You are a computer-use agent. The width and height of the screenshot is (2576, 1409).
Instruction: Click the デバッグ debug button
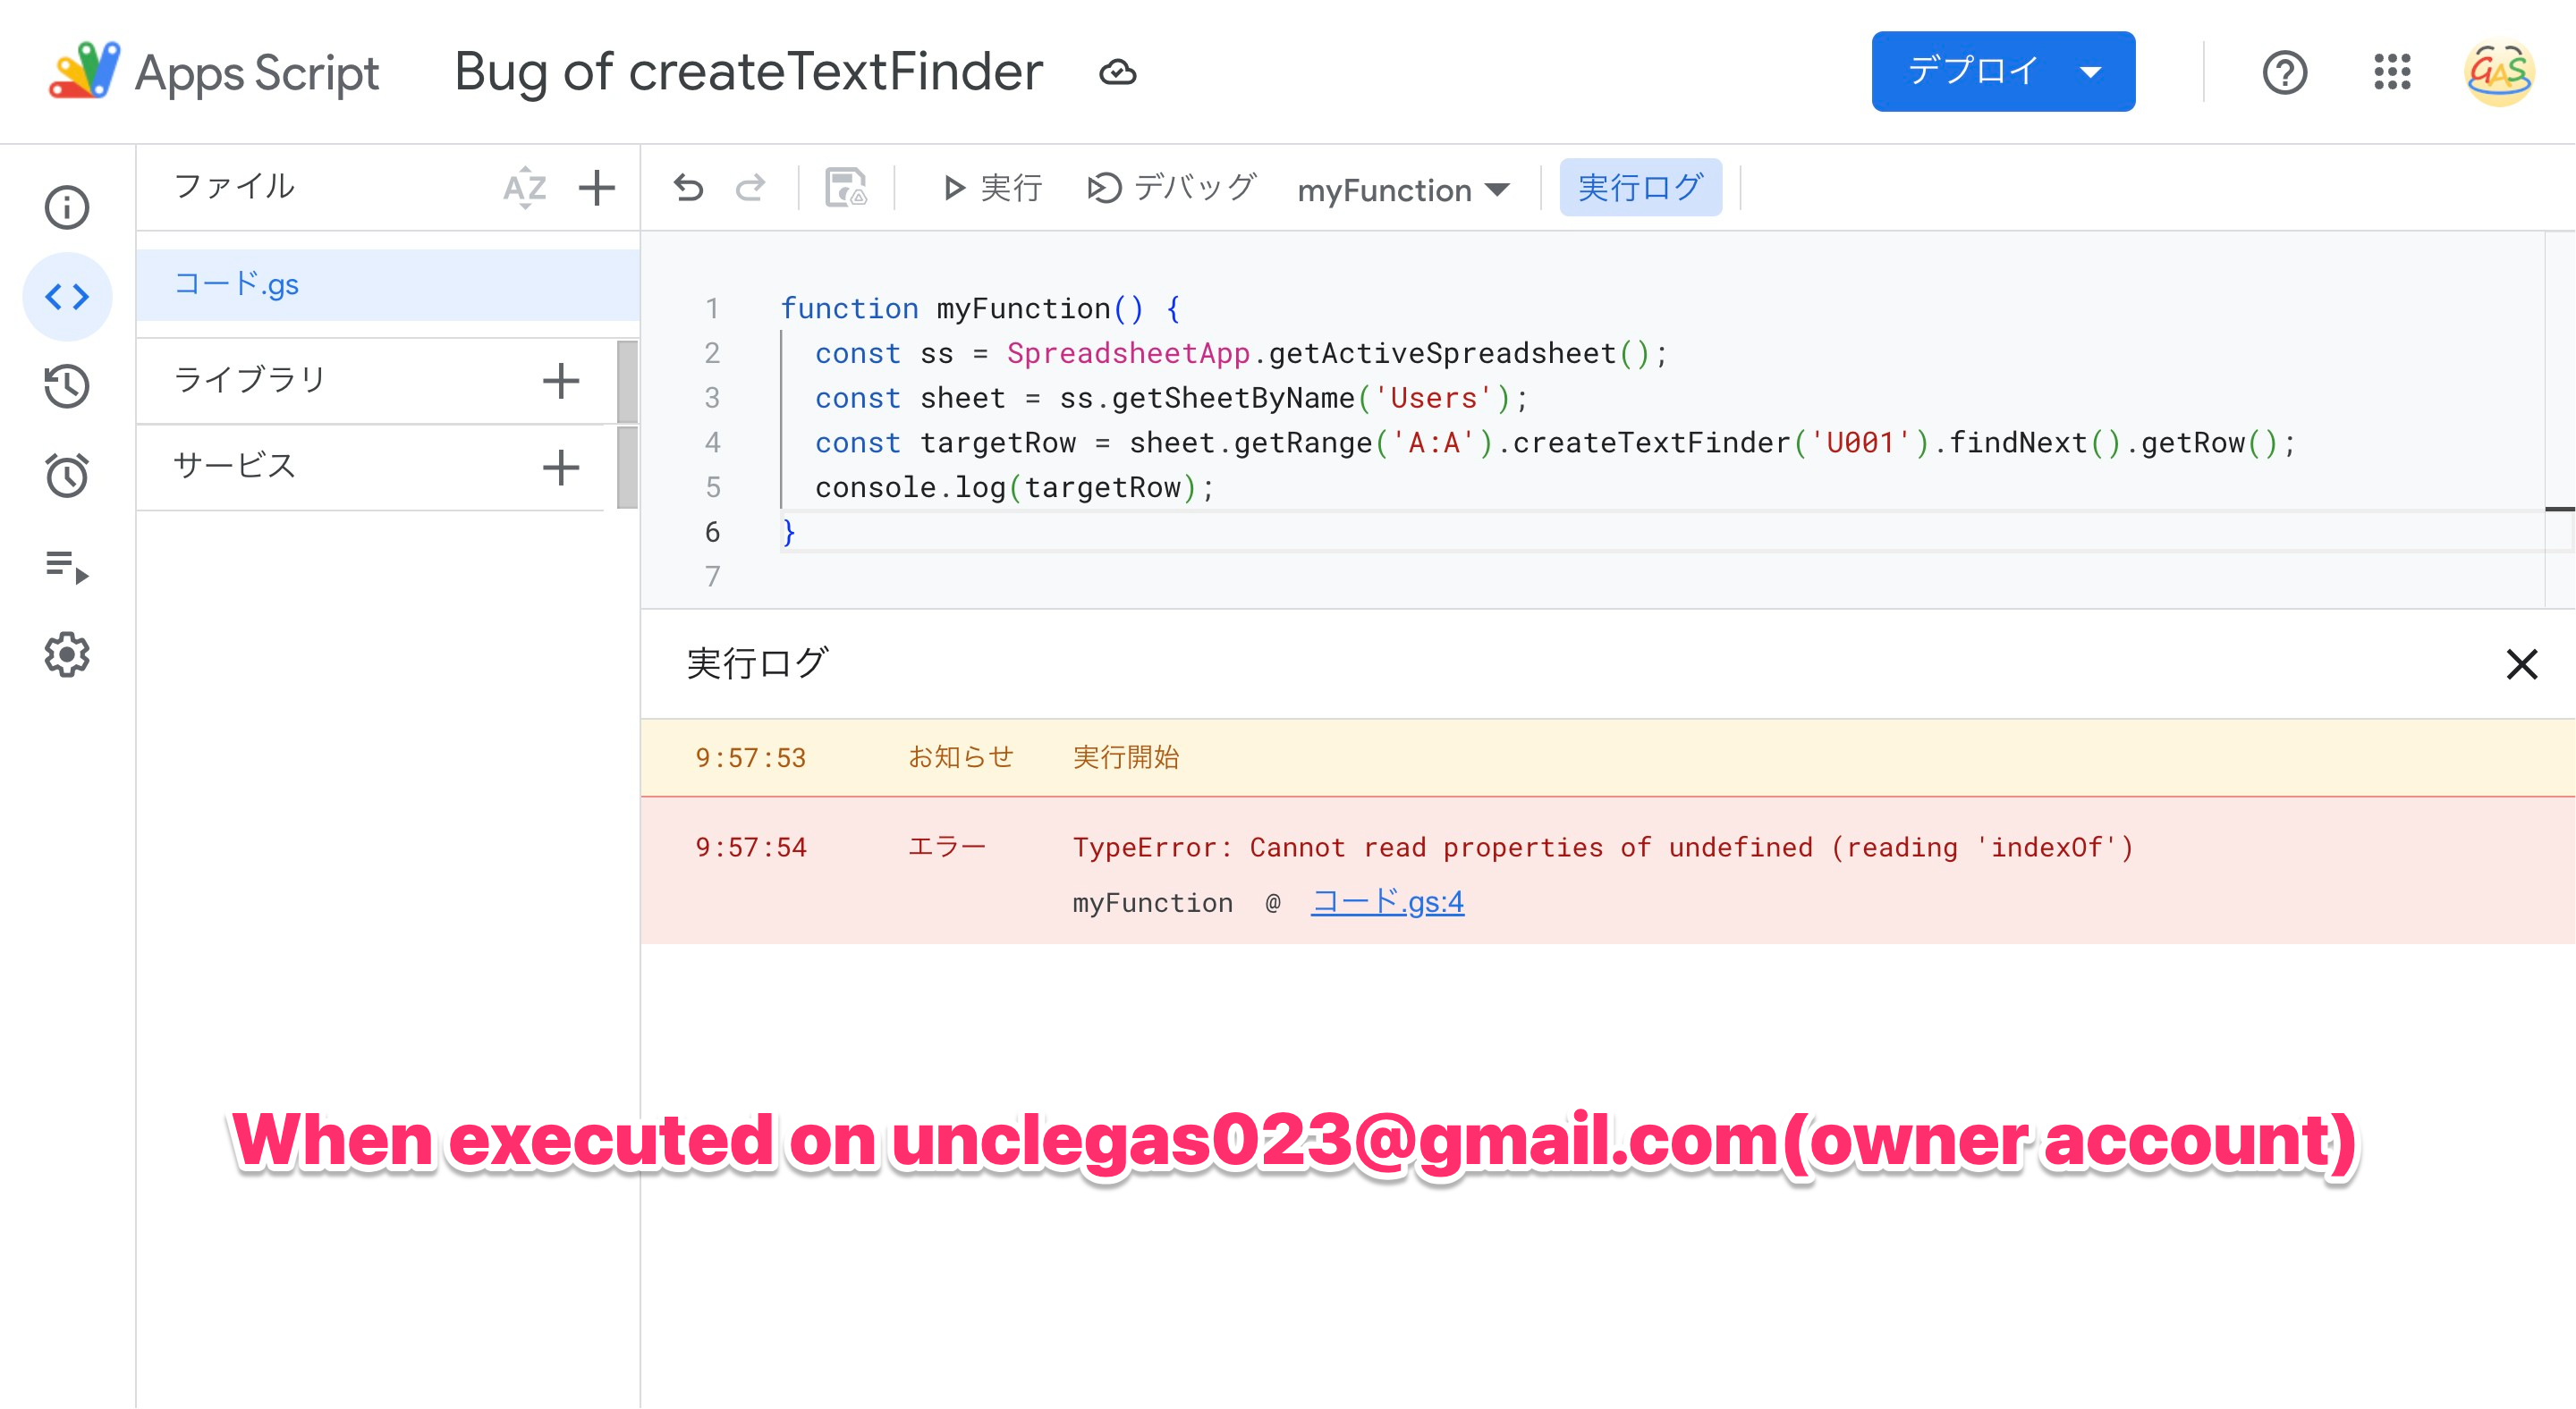(x=1171, y=188)
